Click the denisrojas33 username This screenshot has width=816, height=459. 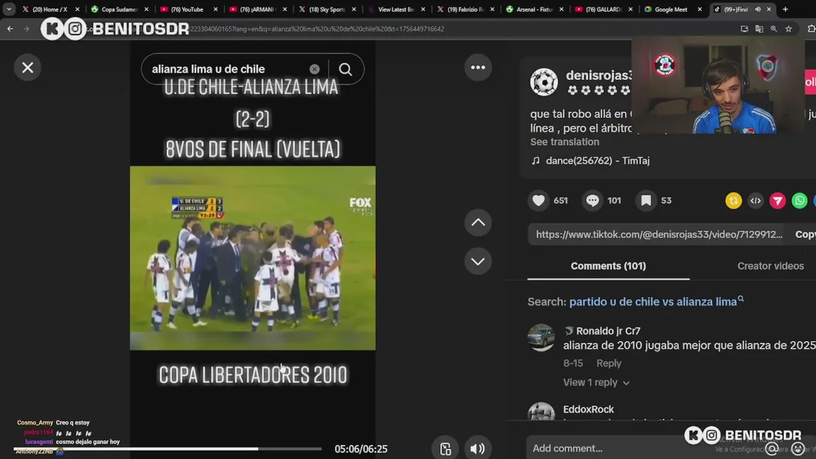(599, 75)
